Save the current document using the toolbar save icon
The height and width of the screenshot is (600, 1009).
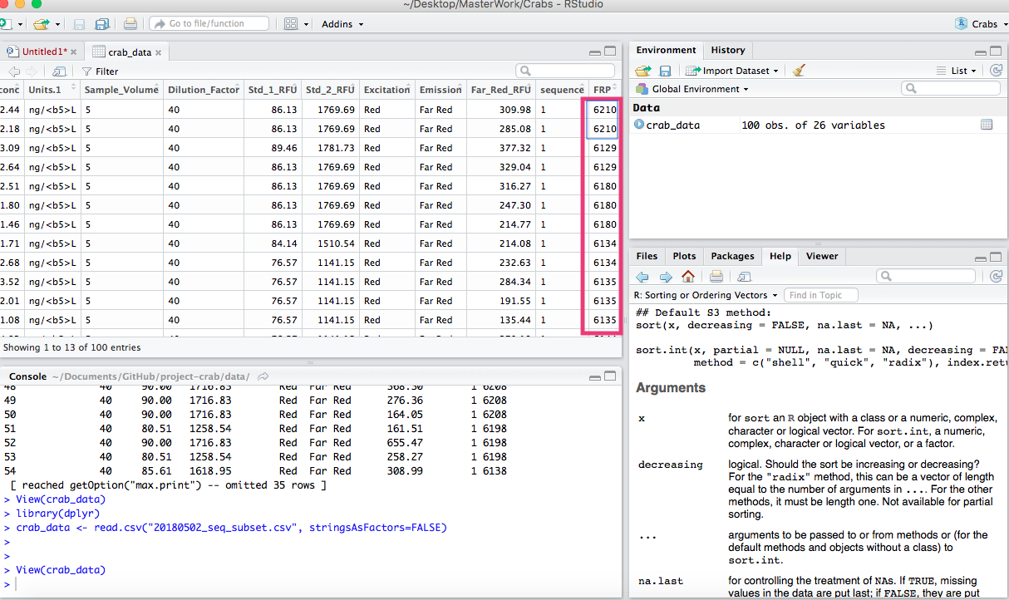point(77,23)
